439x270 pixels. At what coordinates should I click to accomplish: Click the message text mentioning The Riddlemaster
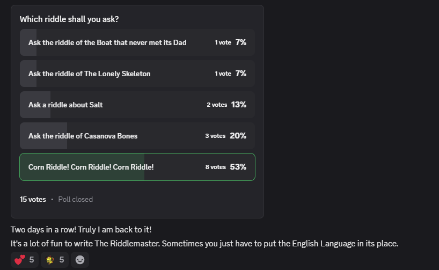204,243
